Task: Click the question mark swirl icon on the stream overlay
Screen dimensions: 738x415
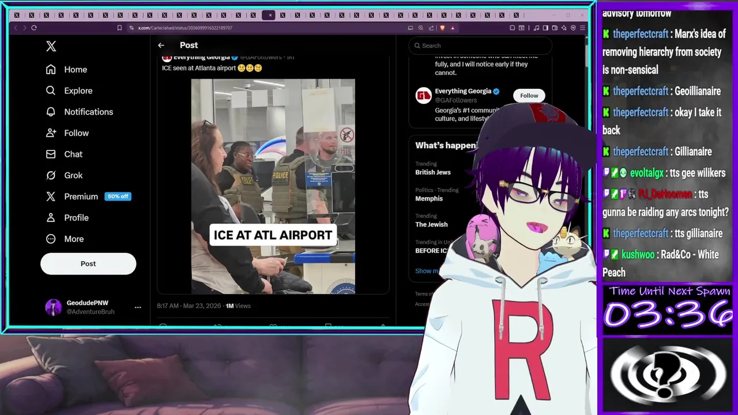Action: tap(668, 375)
